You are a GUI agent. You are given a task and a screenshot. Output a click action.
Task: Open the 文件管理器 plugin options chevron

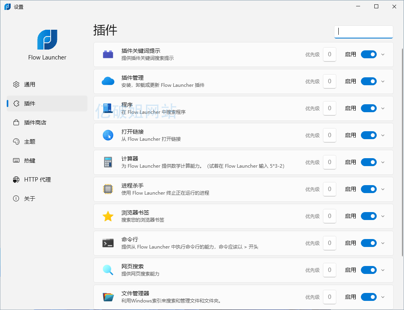pyautogui.click(x=383, y=297)
